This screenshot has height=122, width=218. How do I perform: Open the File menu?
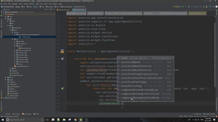2,4
